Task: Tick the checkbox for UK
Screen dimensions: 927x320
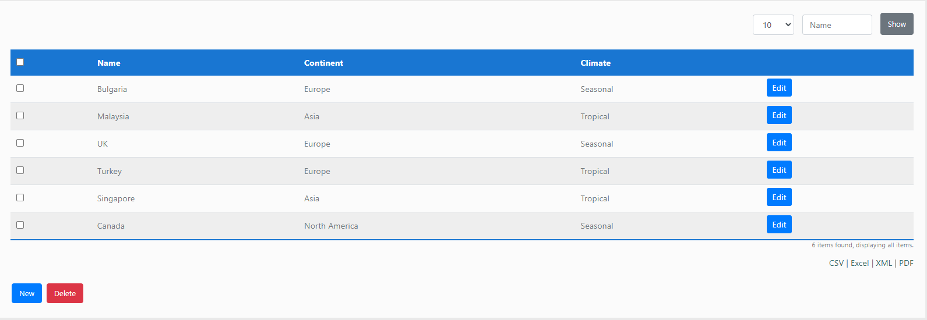Action: [20, 143]
